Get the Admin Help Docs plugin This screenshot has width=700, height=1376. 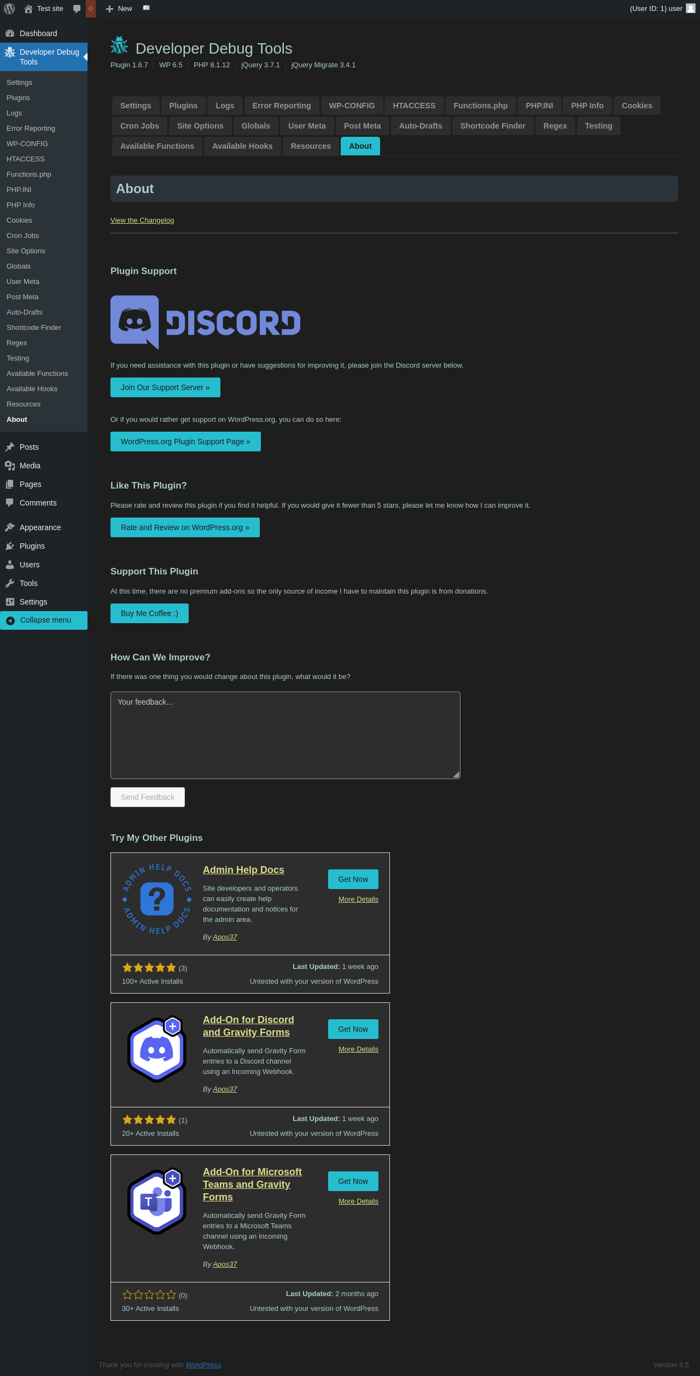click(353, 879)
